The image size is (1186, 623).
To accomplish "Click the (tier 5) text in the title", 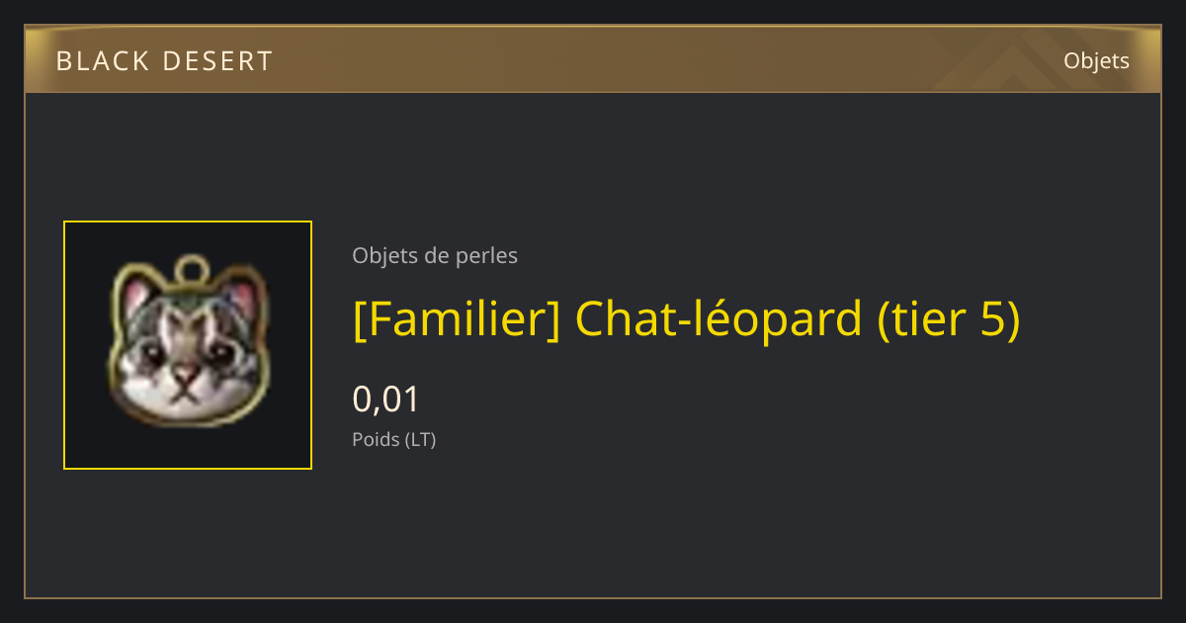I will (949, 319).
